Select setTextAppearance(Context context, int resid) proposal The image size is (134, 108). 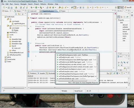tap(76, 67)
